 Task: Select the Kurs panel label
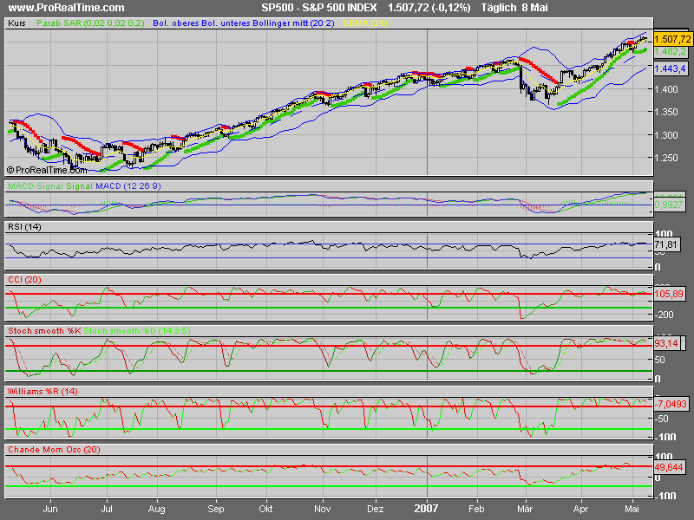[x=16, y=23]
